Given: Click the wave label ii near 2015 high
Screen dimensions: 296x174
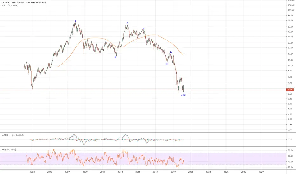Looking at the screenshot, I should 144,28.
